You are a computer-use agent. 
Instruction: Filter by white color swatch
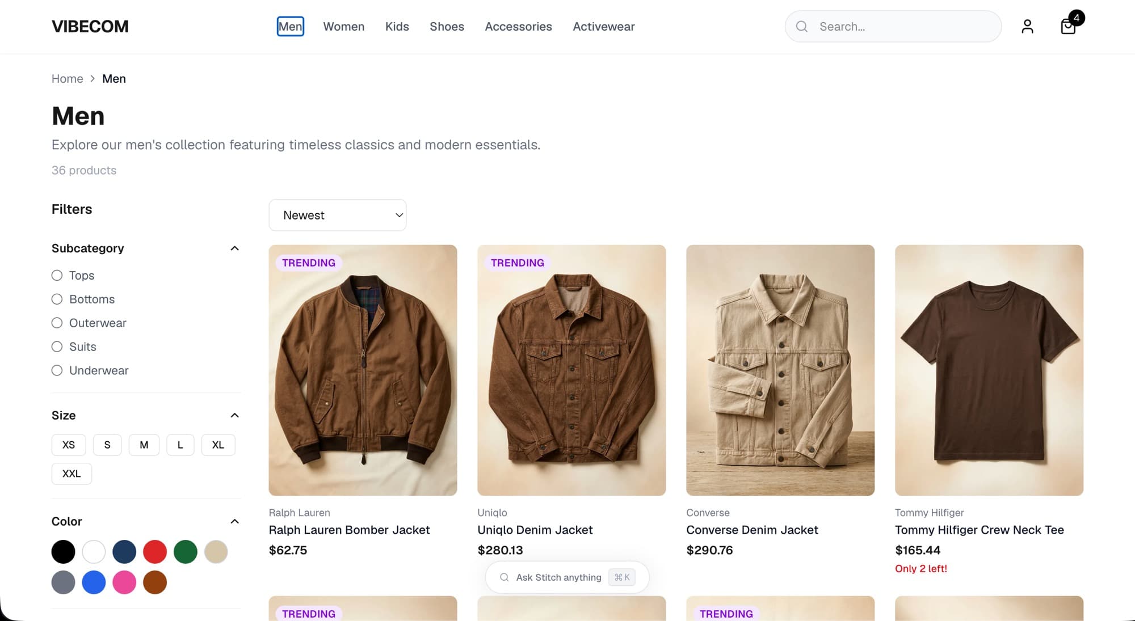[x=94, y=552]
